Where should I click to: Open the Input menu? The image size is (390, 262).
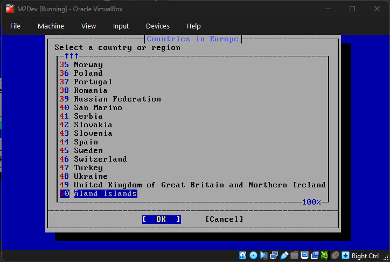pos(121,26)
